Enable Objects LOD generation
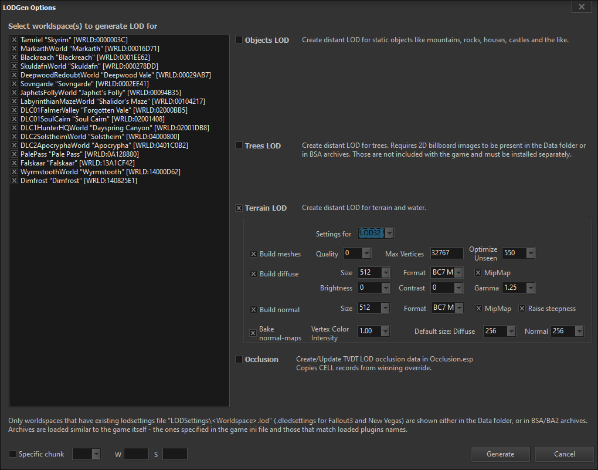This screenshot has width=598, height=470. tap(239, 40)
